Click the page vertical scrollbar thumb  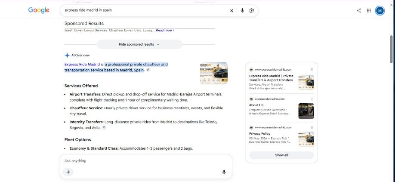coord(391,49)
